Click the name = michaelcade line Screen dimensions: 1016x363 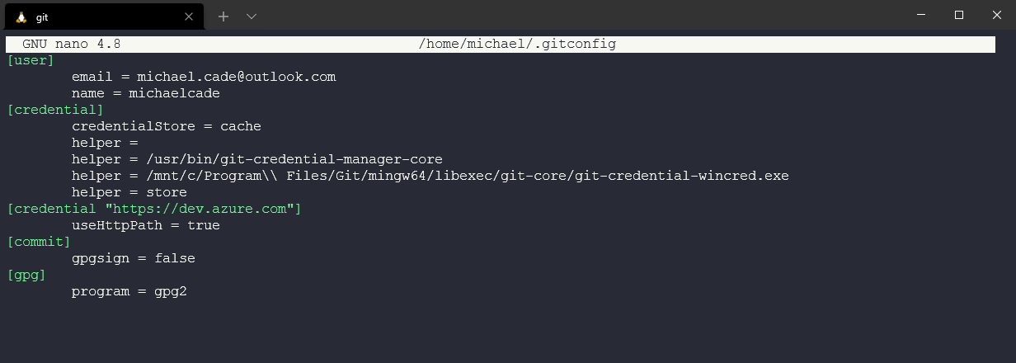145,93
